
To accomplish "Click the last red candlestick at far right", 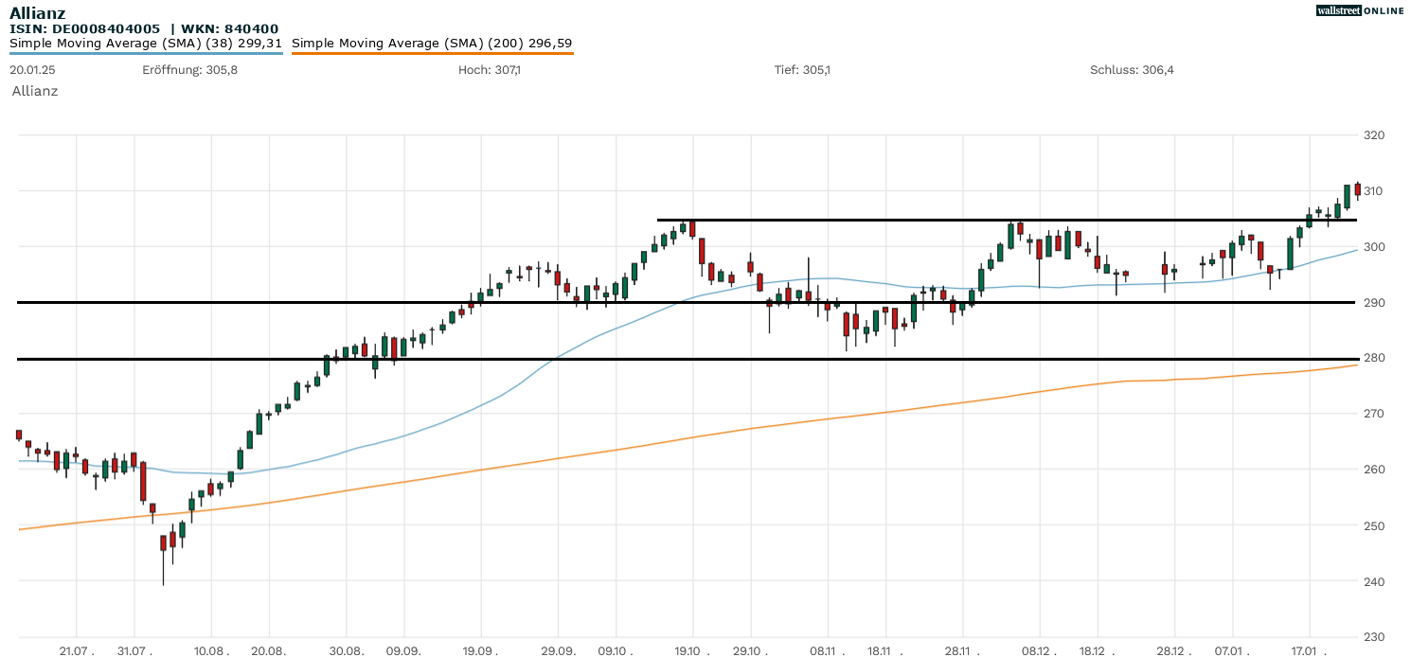I will pyautogui.click(x=1357, y=189).
